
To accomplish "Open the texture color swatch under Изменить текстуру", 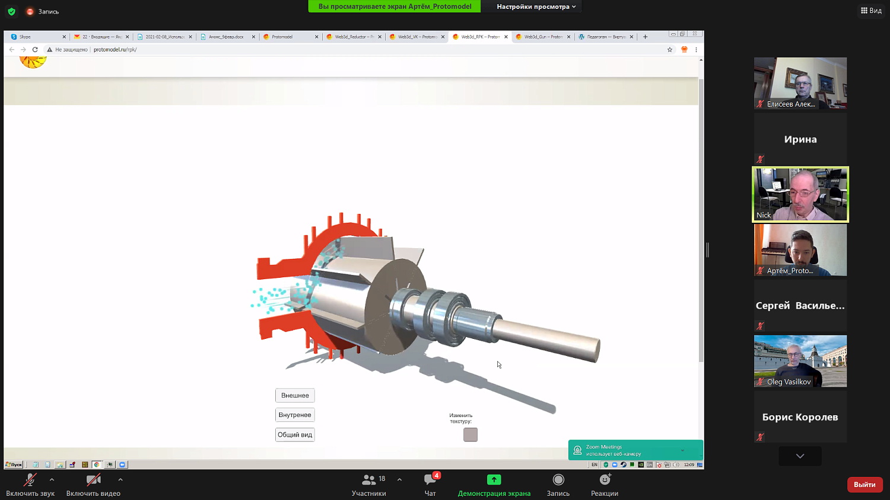I will pyautogui.click(x=471, y=435).
